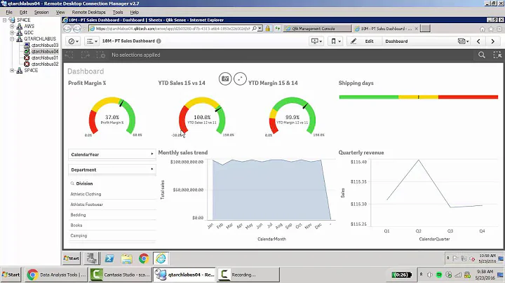Collapse the QTARCHLABUS tree node
This screenshot has height=283, width=505.
point(12,39)
